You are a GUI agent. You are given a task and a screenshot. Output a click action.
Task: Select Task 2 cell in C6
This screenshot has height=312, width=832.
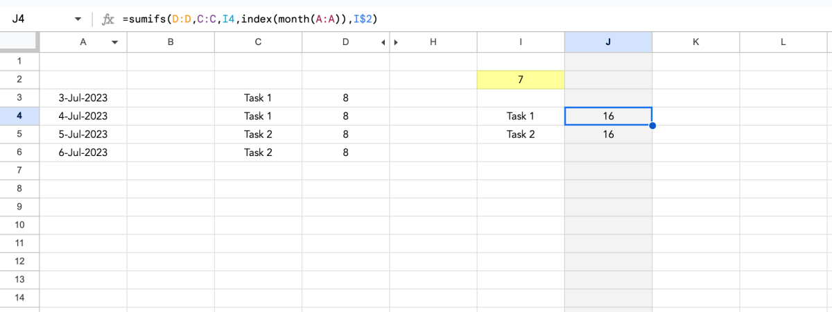[x=258, y=152]
